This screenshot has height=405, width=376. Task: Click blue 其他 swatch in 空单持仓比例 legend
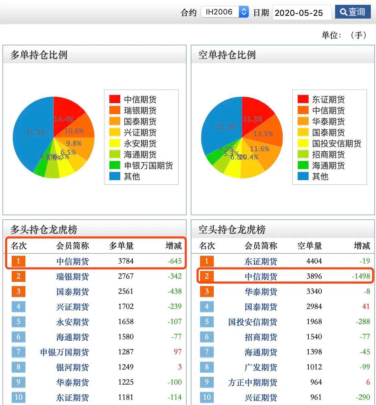[303, 176]
